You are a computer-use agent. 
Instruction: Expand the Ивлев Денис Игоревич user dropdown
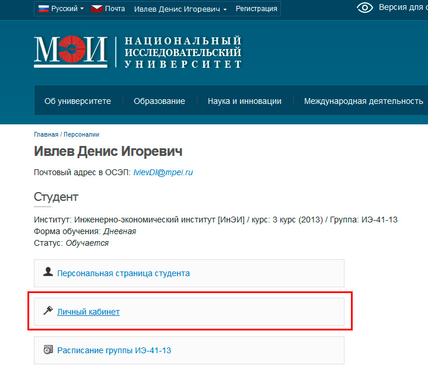pos(180,9)
